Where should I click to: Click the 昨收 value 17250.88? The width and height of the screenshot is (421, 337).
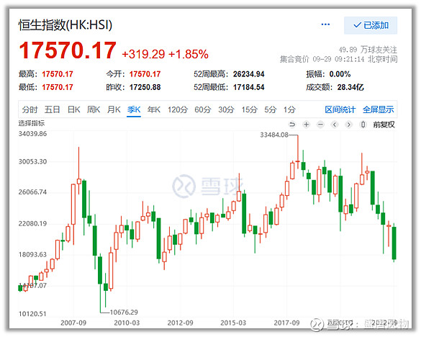[145, 87]
